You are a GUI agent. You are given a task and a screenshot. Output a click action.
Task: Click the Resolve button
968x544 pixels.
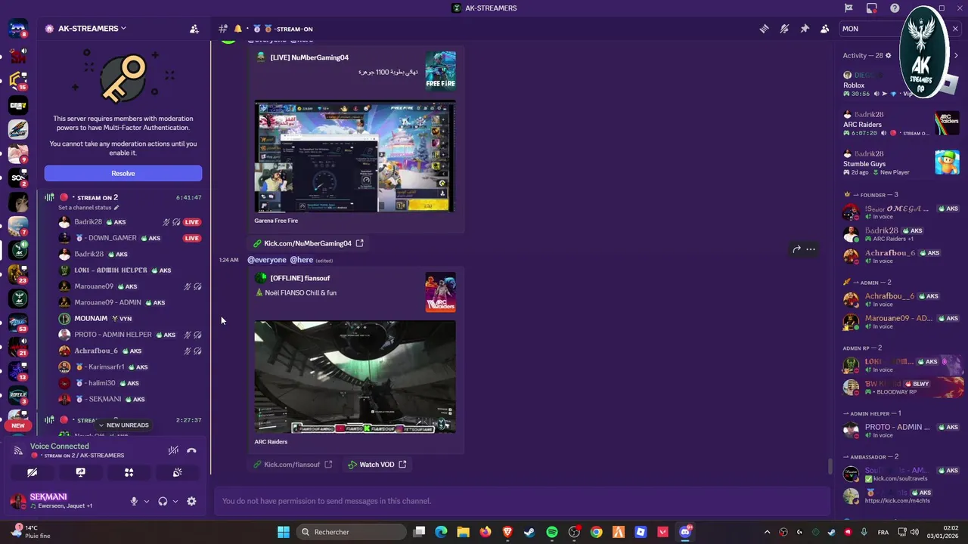pyautogui.click(x=123, y=173)
